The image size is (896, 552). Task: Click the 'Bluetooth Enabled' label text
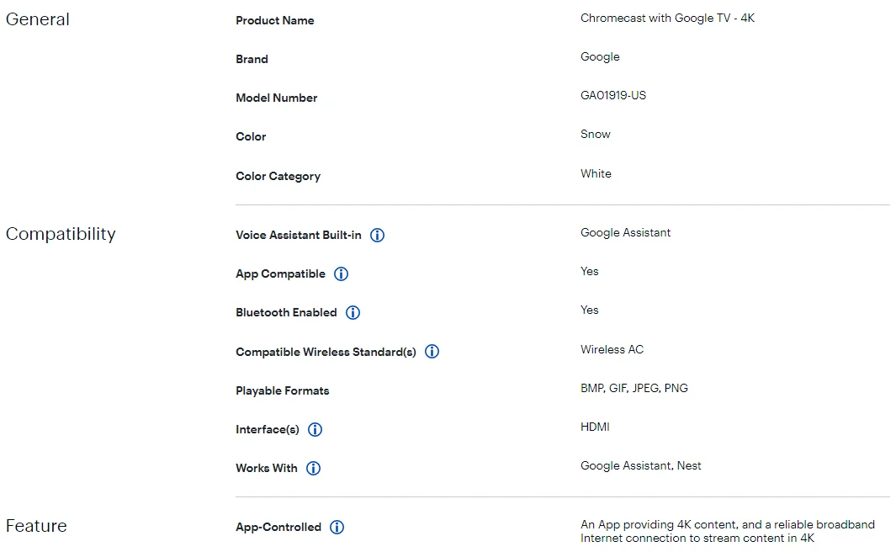(286, 312)
